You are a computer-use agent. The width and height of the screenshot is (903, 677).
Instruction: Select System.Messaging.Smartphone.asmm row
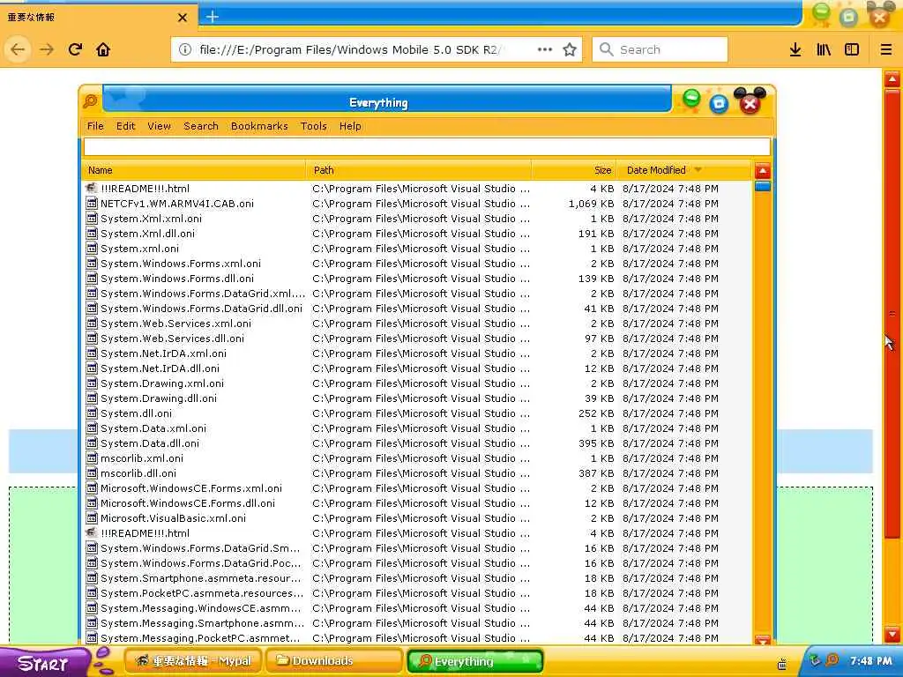417,623
